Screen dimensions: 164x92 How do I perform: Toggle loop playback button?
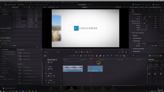point(91,52)
